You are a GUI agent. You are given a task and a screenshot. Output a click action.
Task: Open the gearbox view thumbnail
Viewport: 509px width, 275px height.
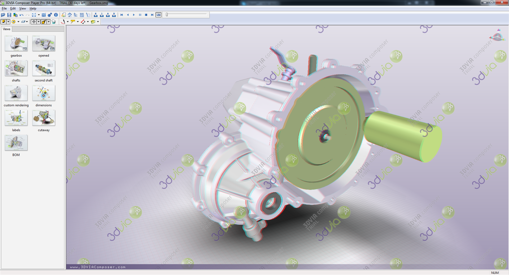16,43
